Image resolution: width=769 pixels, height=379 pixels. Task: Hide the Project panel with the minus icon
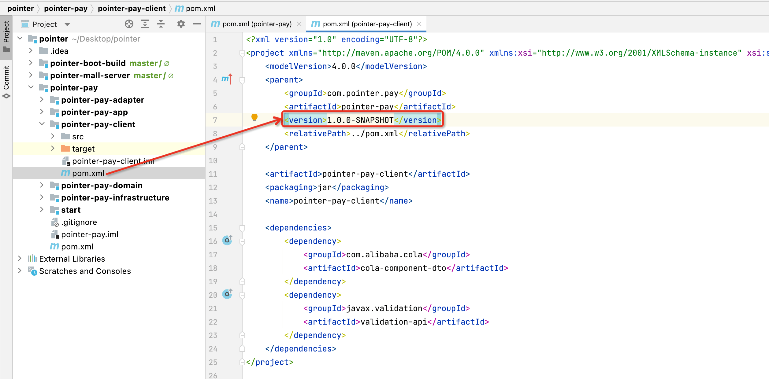tap(197, 24)
